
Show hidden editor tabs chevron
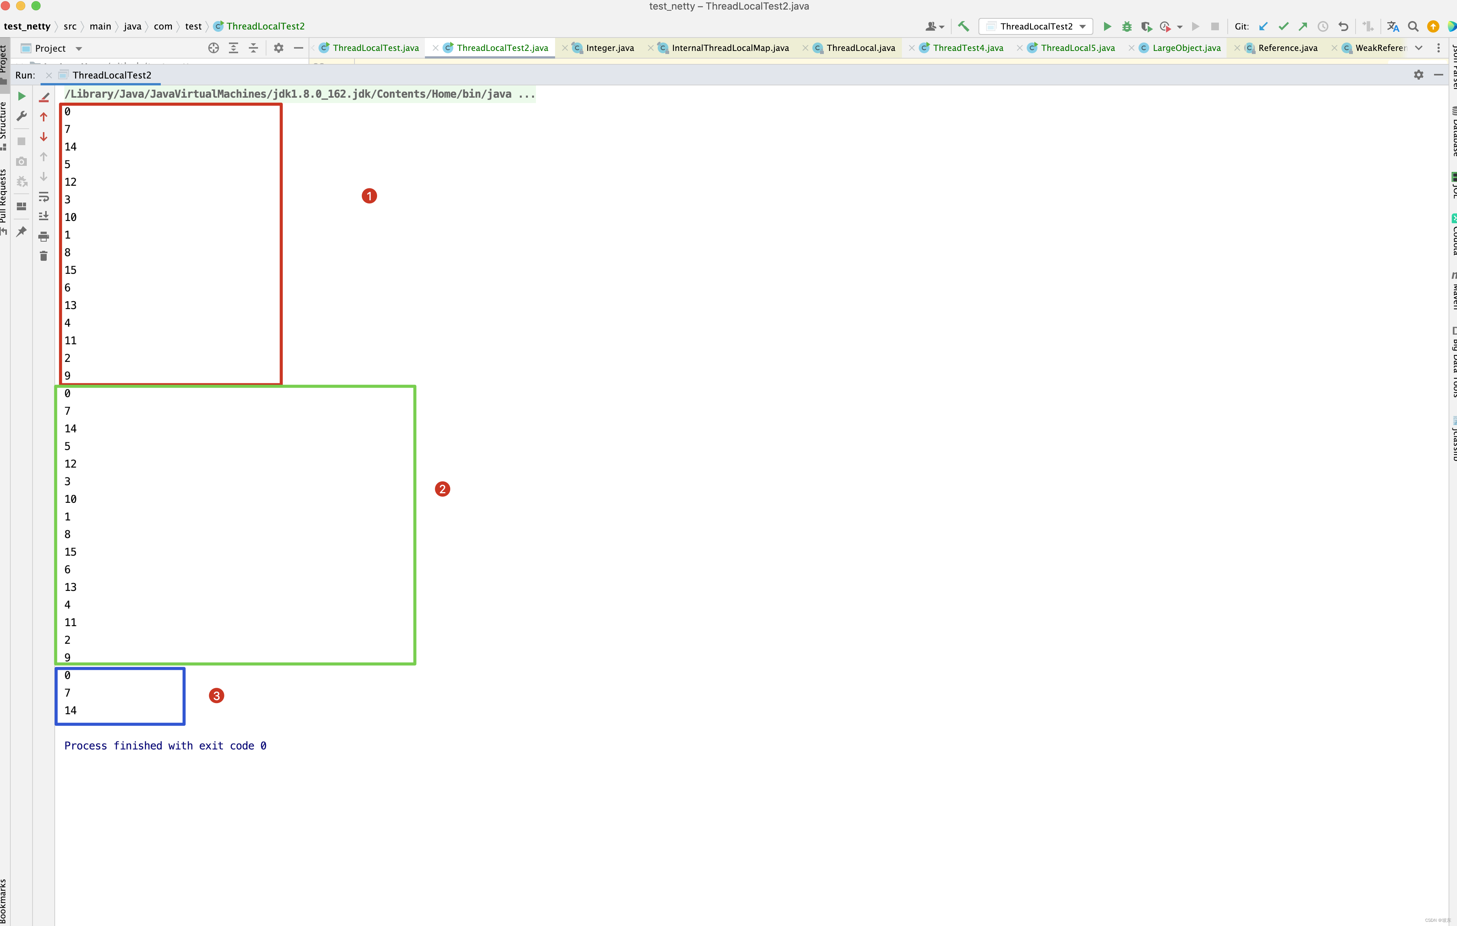tap(1418, 48)
